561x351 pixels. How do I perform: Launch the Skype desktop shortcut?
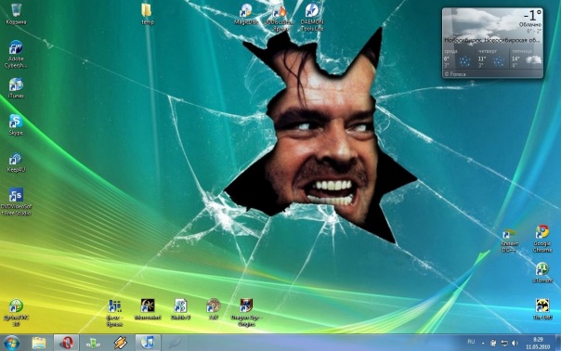(16, 124)
